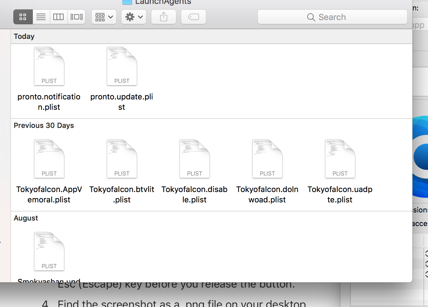Click the file name Tokyofalcon.disable.plist
428x307 pixels.
[195, 195]
